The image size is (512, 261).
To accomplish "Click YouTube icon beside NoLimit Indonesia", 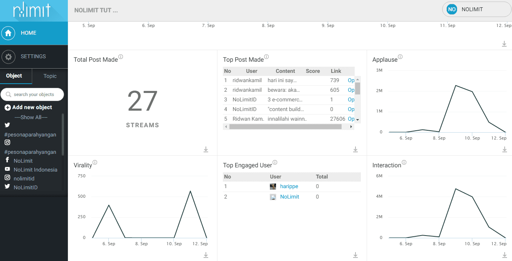I will coord(7,169).
